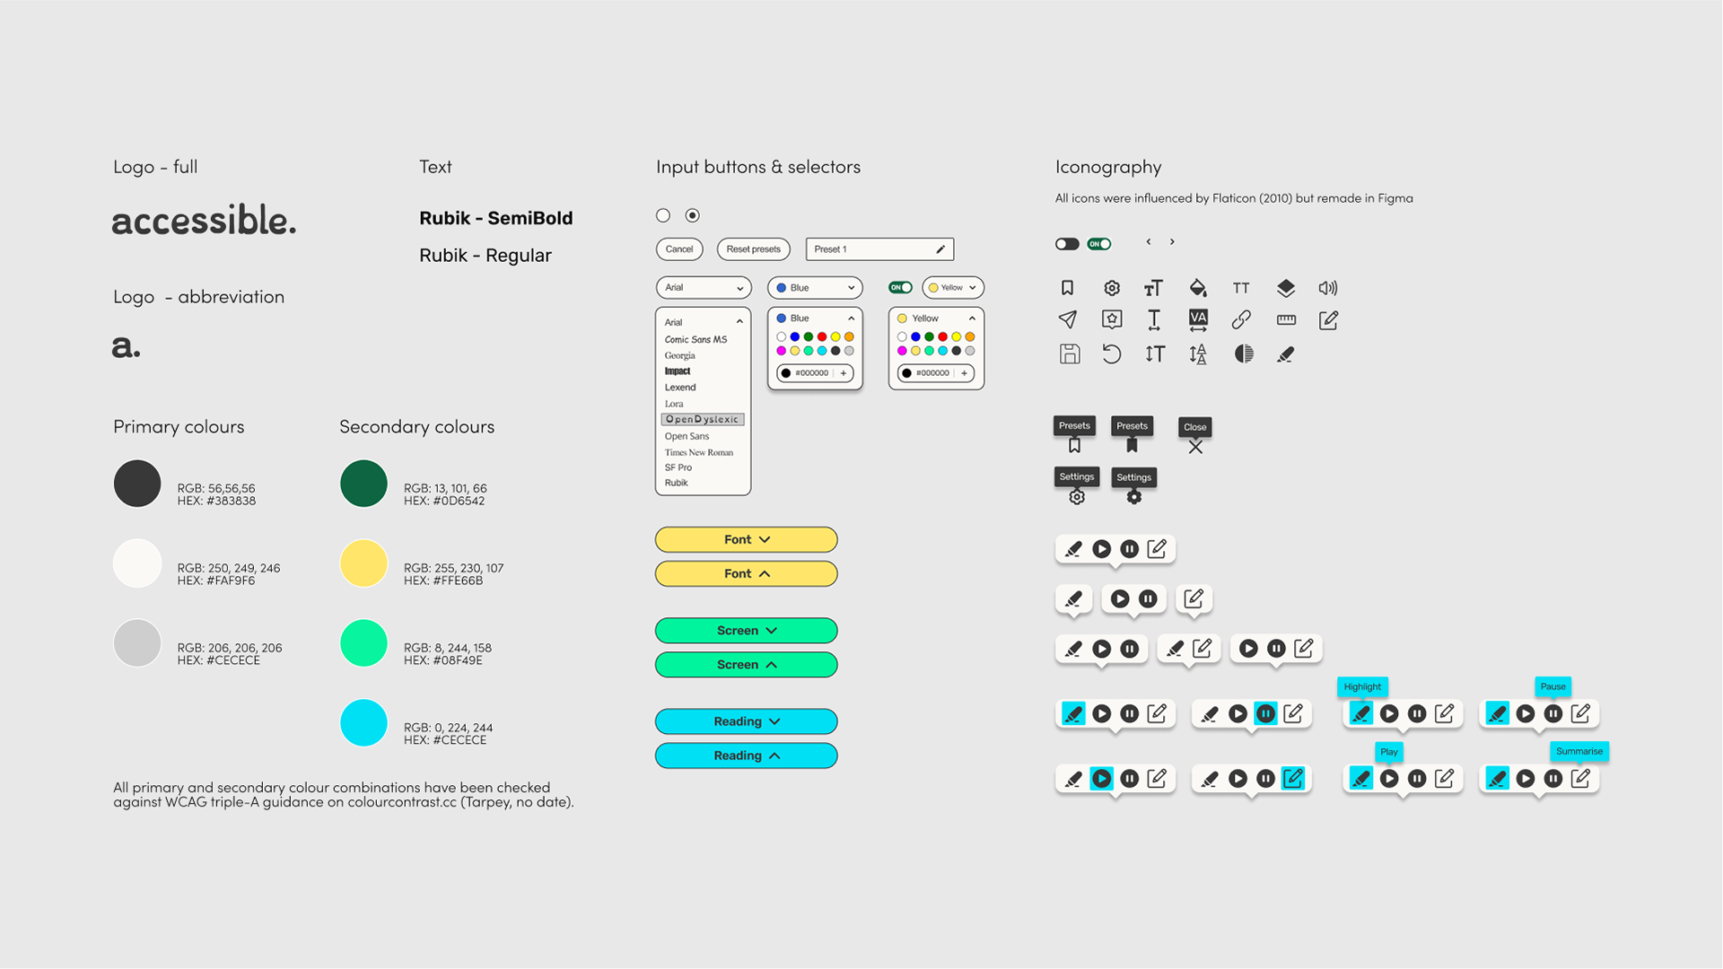Click the ruler icon
The height and width of the screenshot is (969, 1723).
(1286, 319)
